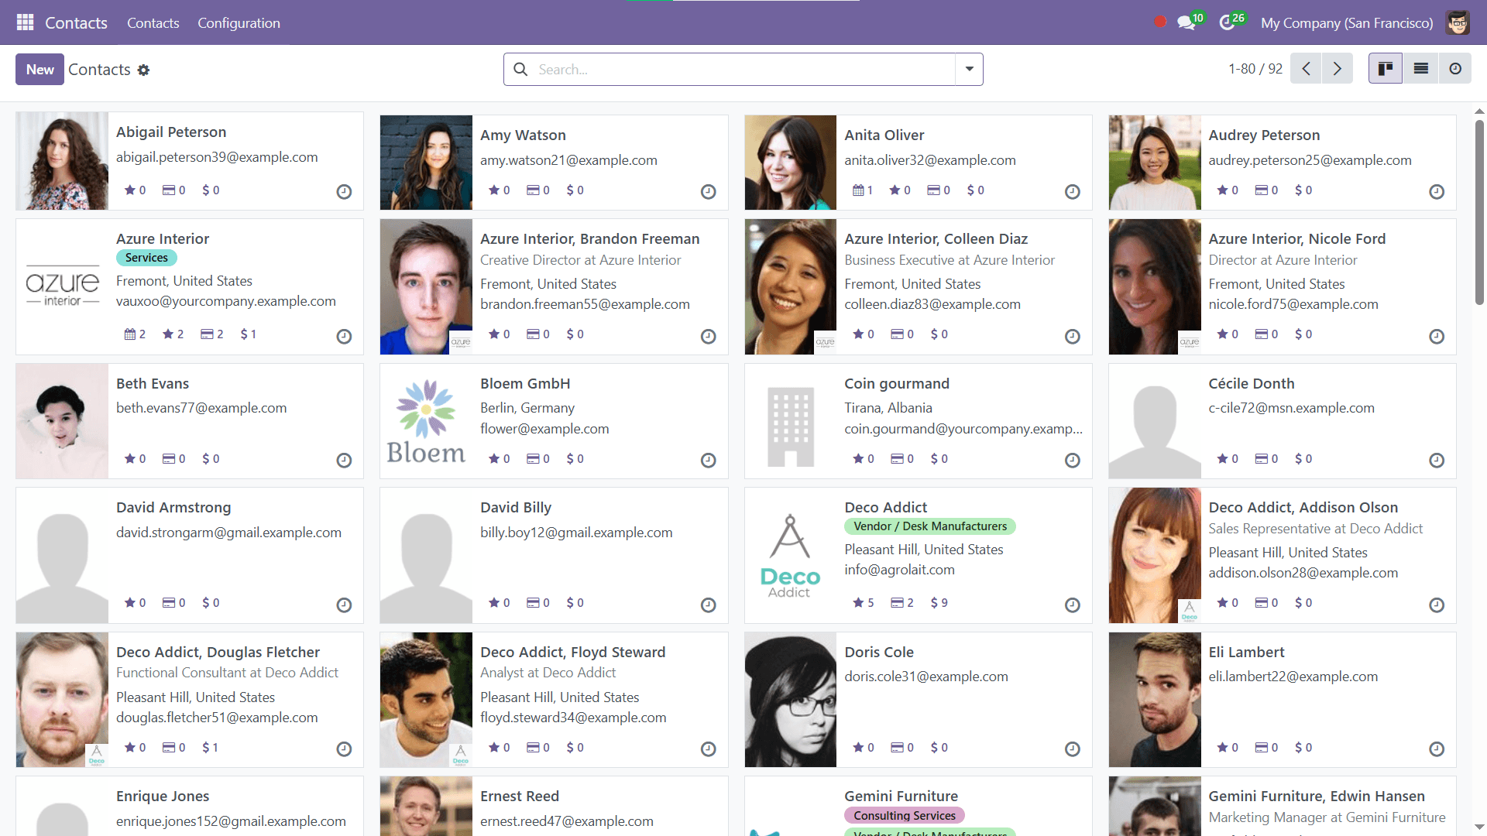Open Vendor / Desk Manufacturers tag on Deco Addict

pyautogui.click(x=929, y=526)
